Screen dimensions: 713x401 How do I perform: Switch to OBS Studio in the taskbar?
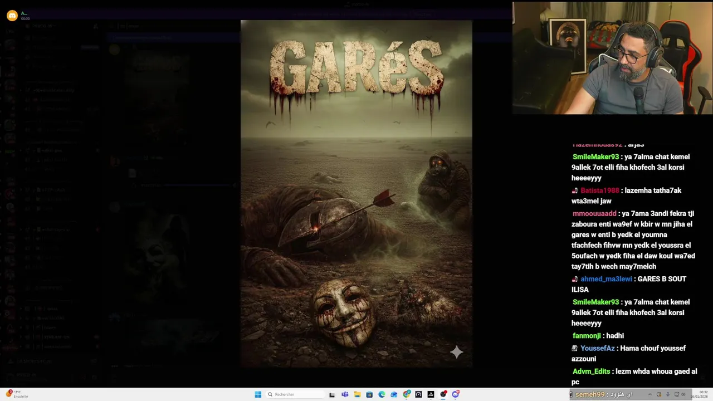click(x=443, y=394)
